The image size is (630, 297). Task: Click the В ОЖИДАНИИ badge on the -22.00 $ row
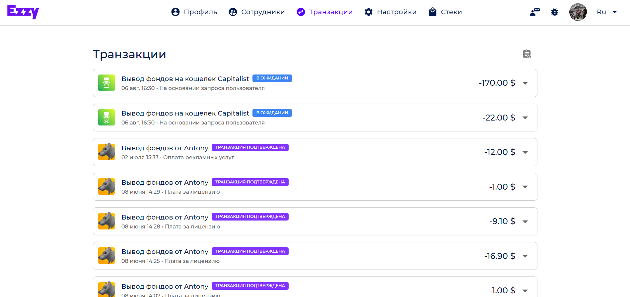[x=272, y=113]
